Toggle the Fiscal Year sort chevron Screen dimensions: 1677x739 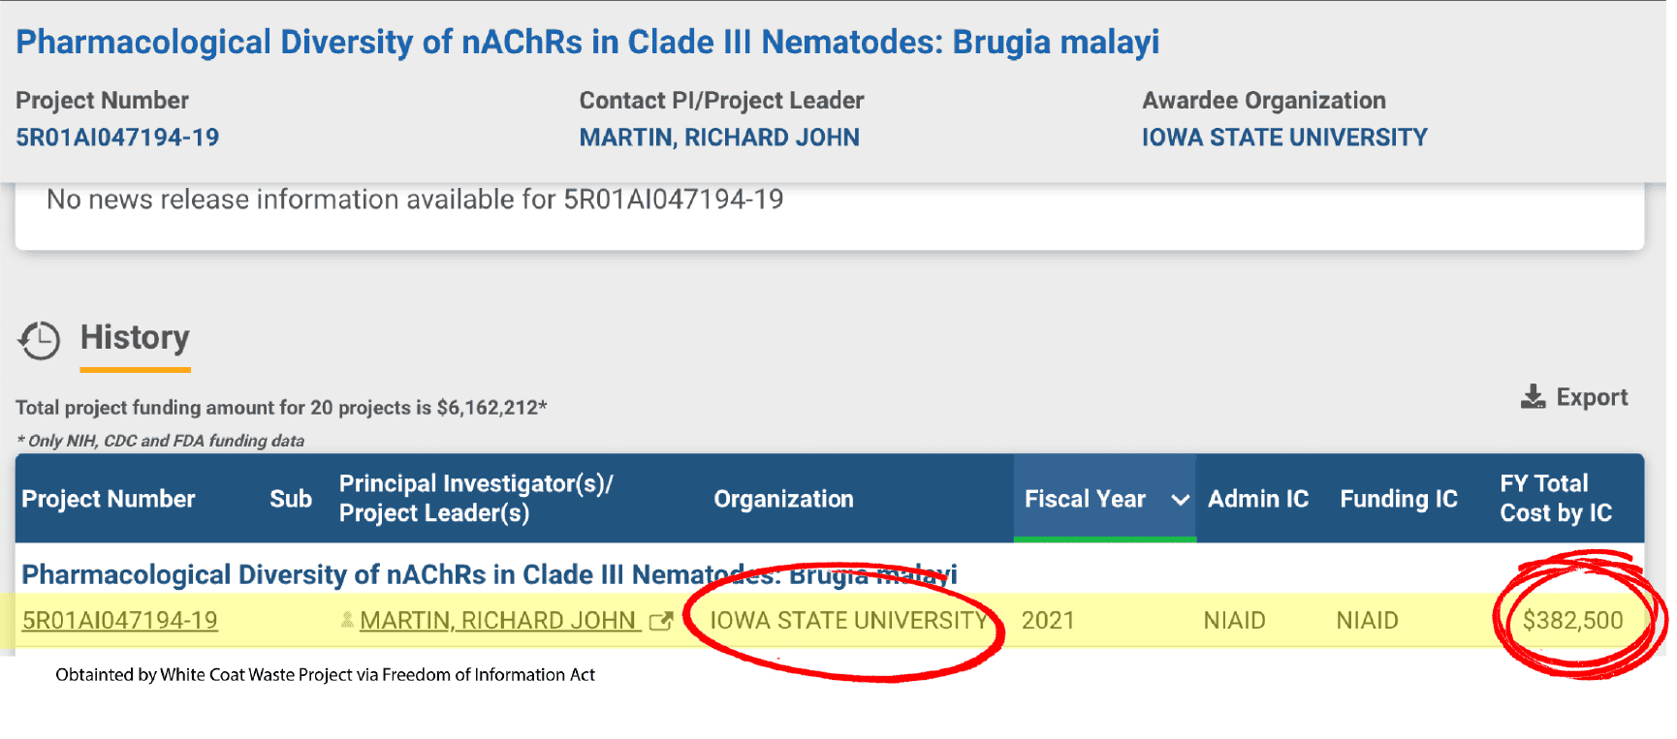(x=1180, y=500)
